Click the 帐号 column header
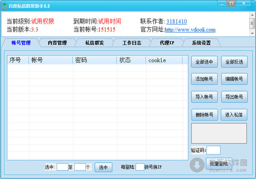Image resolution: width=256 pixels, height=179 pixels. pyautogui.click(x=51, y=60)
